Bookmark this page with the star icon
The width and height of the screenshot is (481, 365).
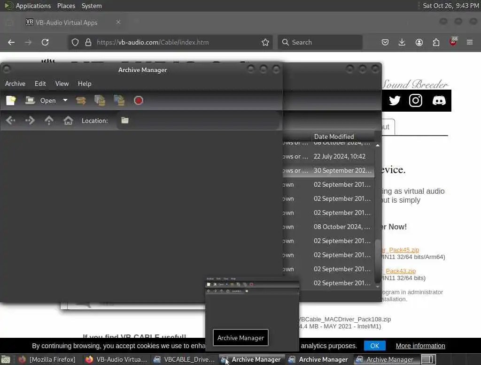pos(265,42)
